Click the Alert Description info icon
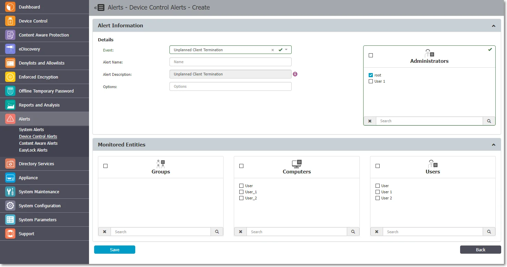The width and height of the screenshot is (507, 267). tap(295, 74)
